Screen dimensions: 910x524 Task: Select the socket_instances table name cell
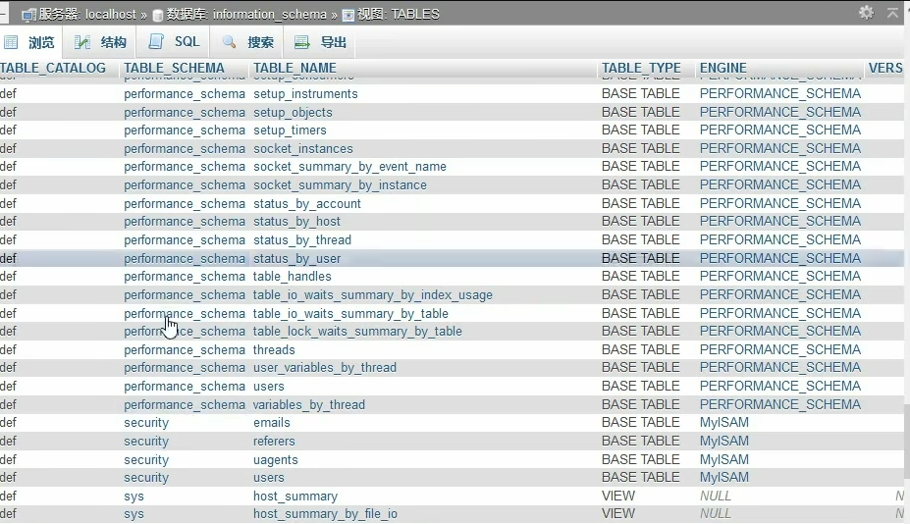pyautogui.click(x=303, y=148)
